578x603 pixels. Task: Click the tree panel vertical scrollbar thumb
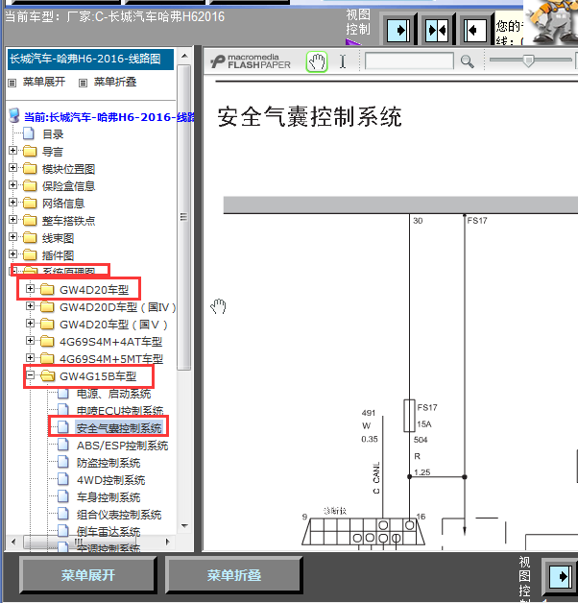click(x=184, y=217)
